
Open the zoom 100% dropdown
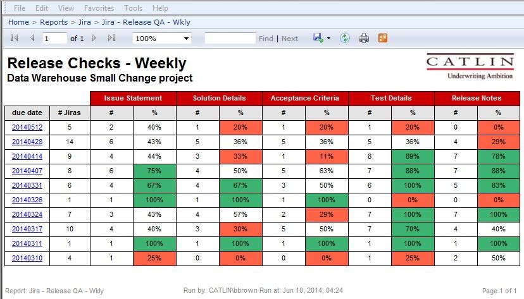coord(161,39)
